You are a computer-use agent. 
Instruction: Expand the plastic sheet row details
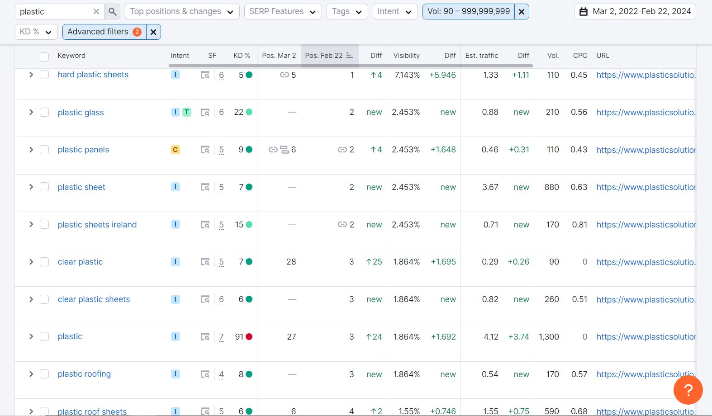pyautogui.click(x=31, y=187)
